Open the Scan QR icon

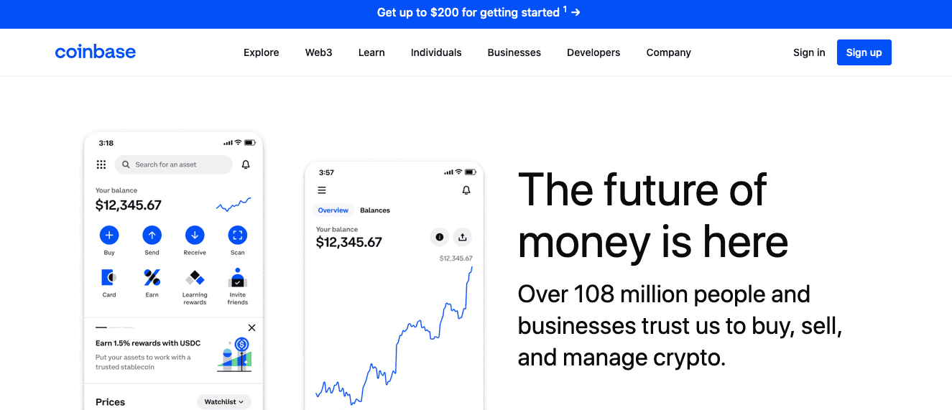tap(238, 235)
